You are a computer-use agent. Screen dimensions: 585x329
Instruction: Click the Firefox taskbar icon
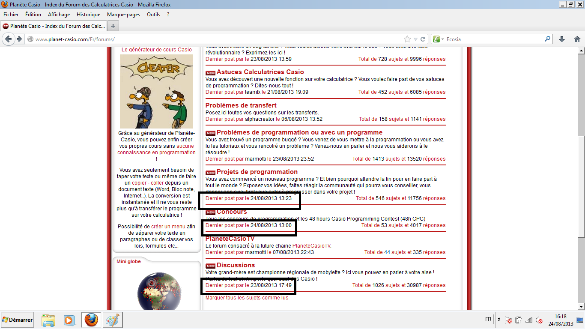(x=91, y=320)
